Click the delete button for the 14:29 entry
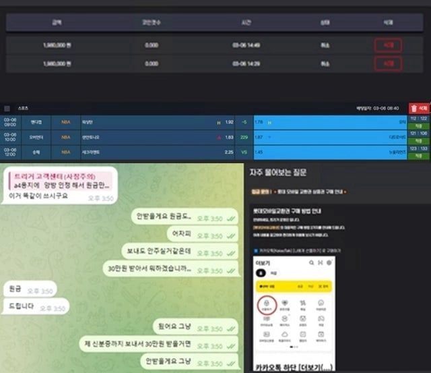Image resolution: width=431 pixels, height=373 pixels. click(388, 64)
